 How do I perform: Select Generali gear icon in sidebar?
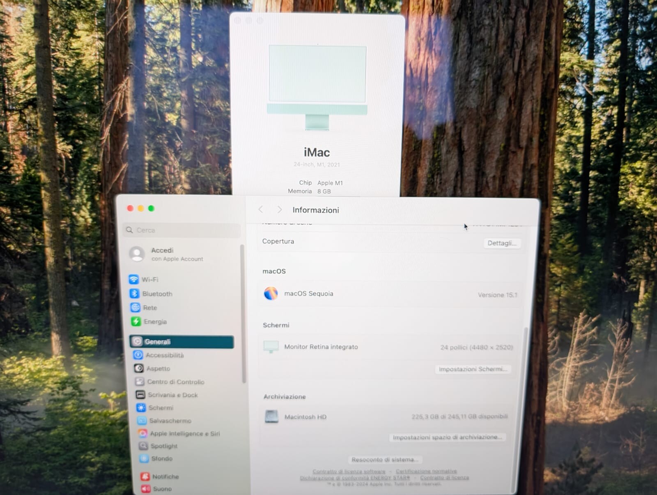138,342
